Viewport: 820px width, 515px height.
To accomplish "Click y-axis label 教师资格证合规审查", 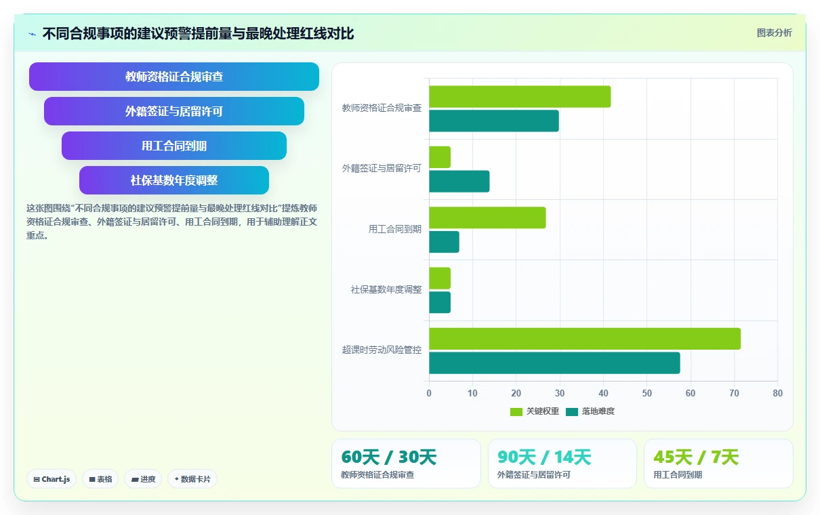I will pos(382,108).
